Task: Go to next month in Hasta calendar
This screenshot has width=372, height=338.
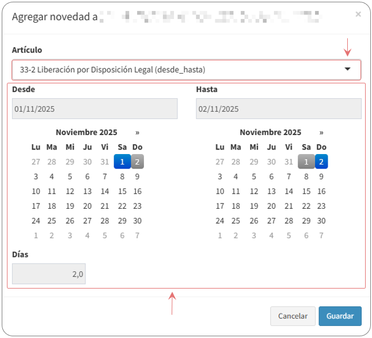Action: 321,132
